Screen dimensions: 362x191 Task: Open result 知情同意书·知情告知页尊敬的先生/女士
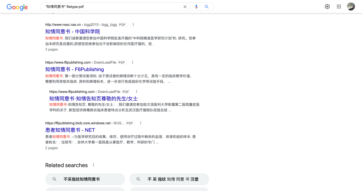point(94,99)
